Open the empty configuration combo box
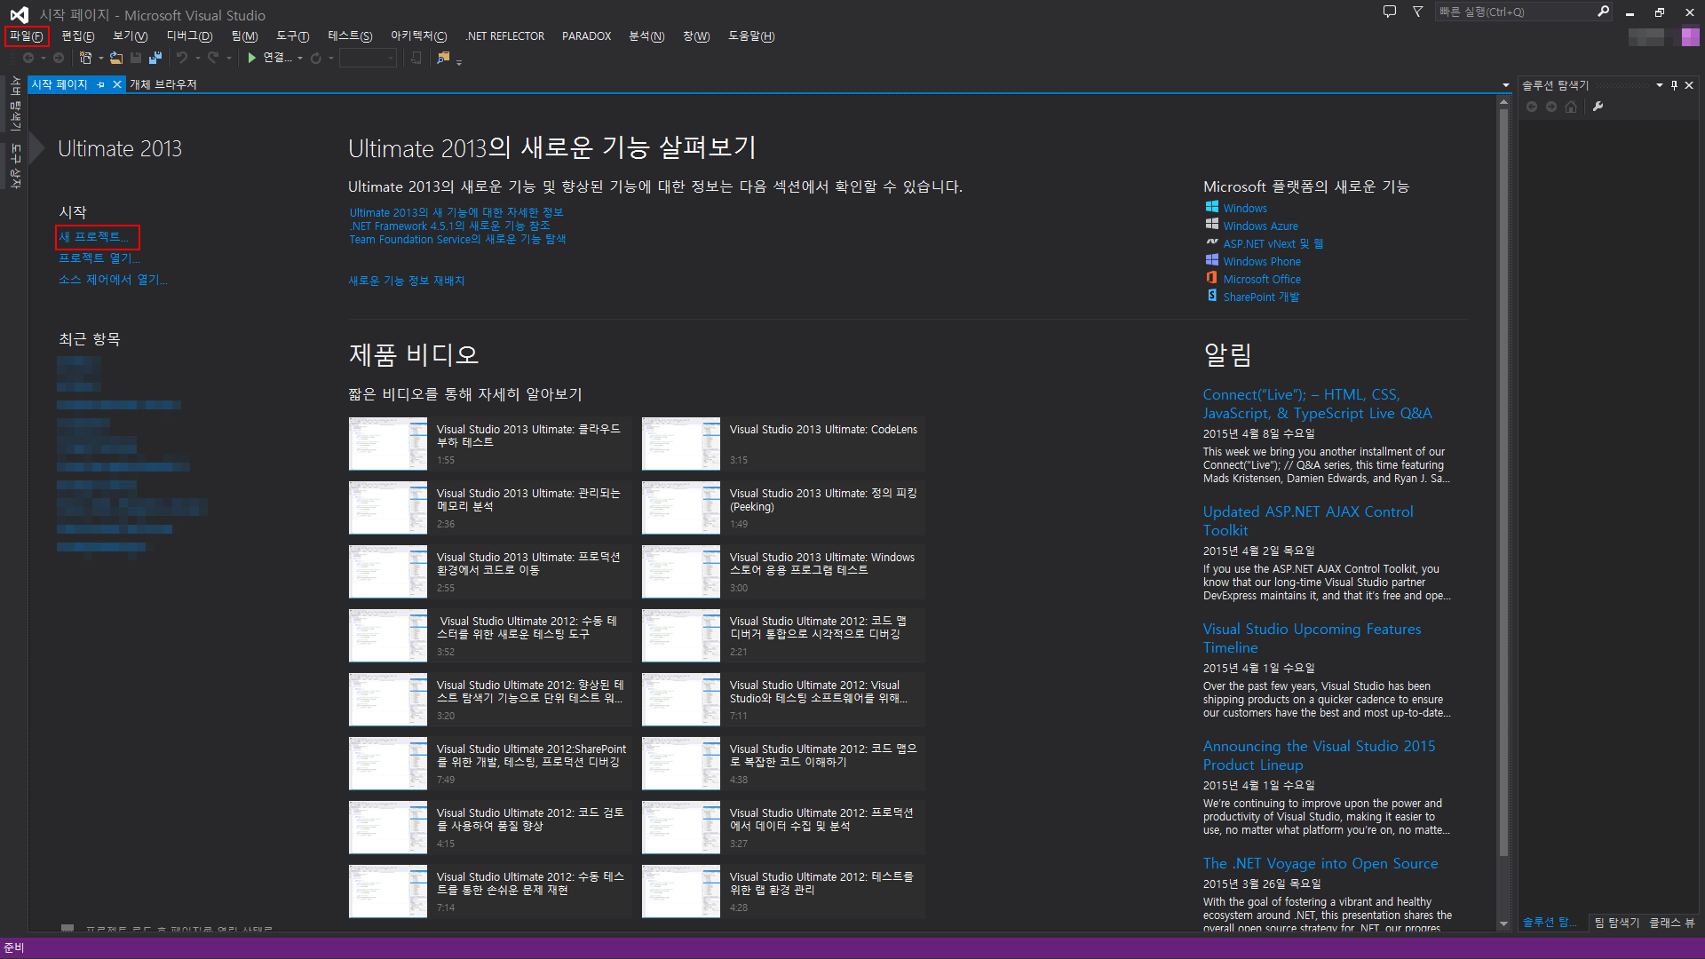Screen dimensions: 1705x959 368,58
